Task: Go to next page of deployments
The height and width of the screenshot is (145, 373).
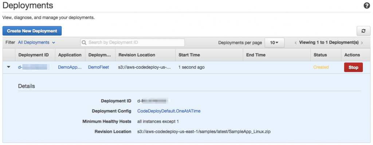Action: pos(362,43)
